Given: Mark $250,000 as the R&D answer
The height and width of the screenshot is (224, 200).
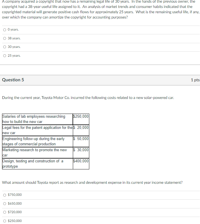Looking at the screenshot, I should [x=5, y=221].
